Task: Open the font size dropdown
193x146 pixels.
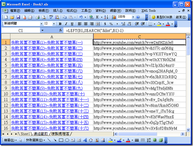Action: point(54,24)
